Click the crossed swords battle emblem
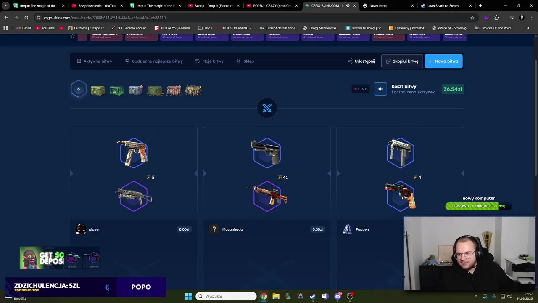 coord(267,108)
